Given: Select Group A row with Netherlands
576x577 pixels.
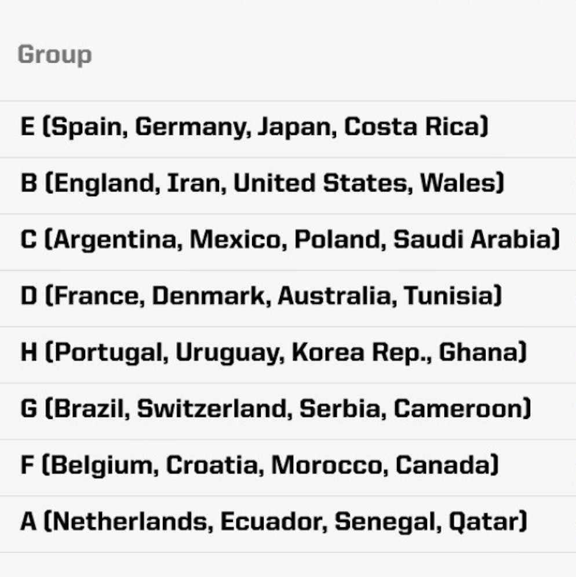Looking at the screenshot, I should pyautogui.click(x=288, y=524).
